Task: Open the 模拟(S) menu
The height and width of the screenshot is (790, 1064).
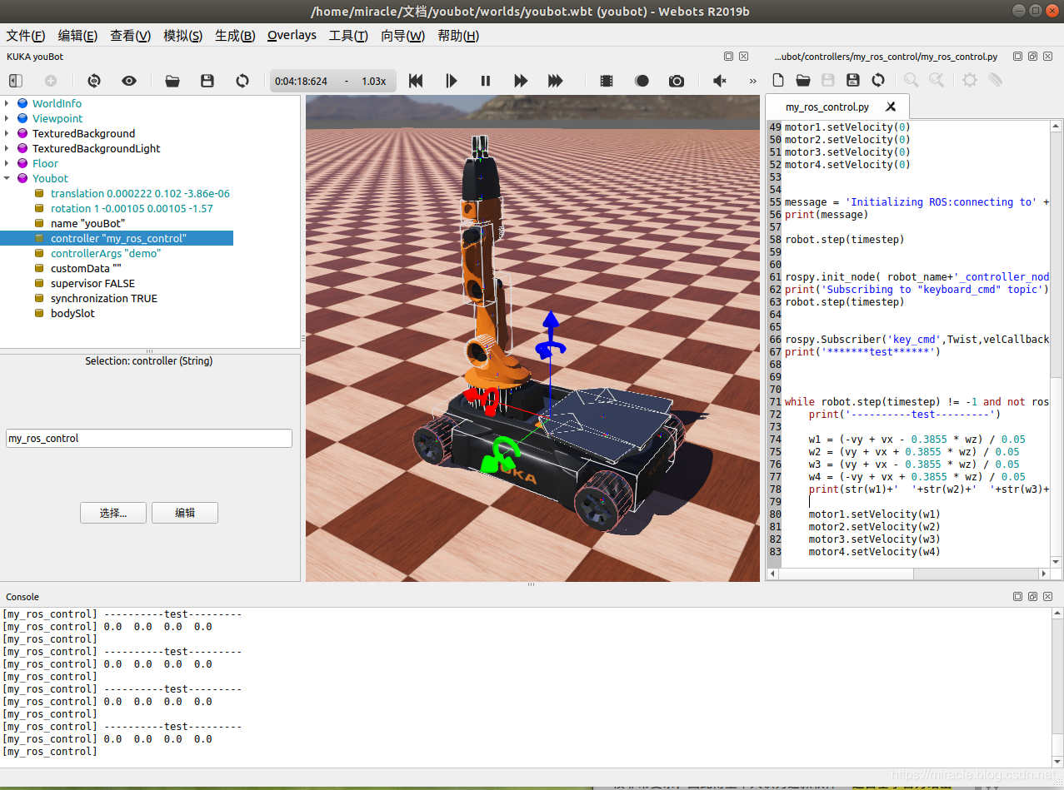Action: [x=182, y=36]
